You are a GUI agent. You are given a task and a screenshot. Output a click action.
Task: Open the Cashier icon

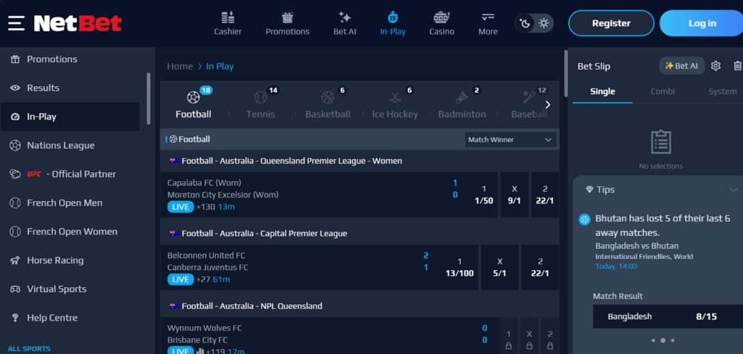coord(228,17)
